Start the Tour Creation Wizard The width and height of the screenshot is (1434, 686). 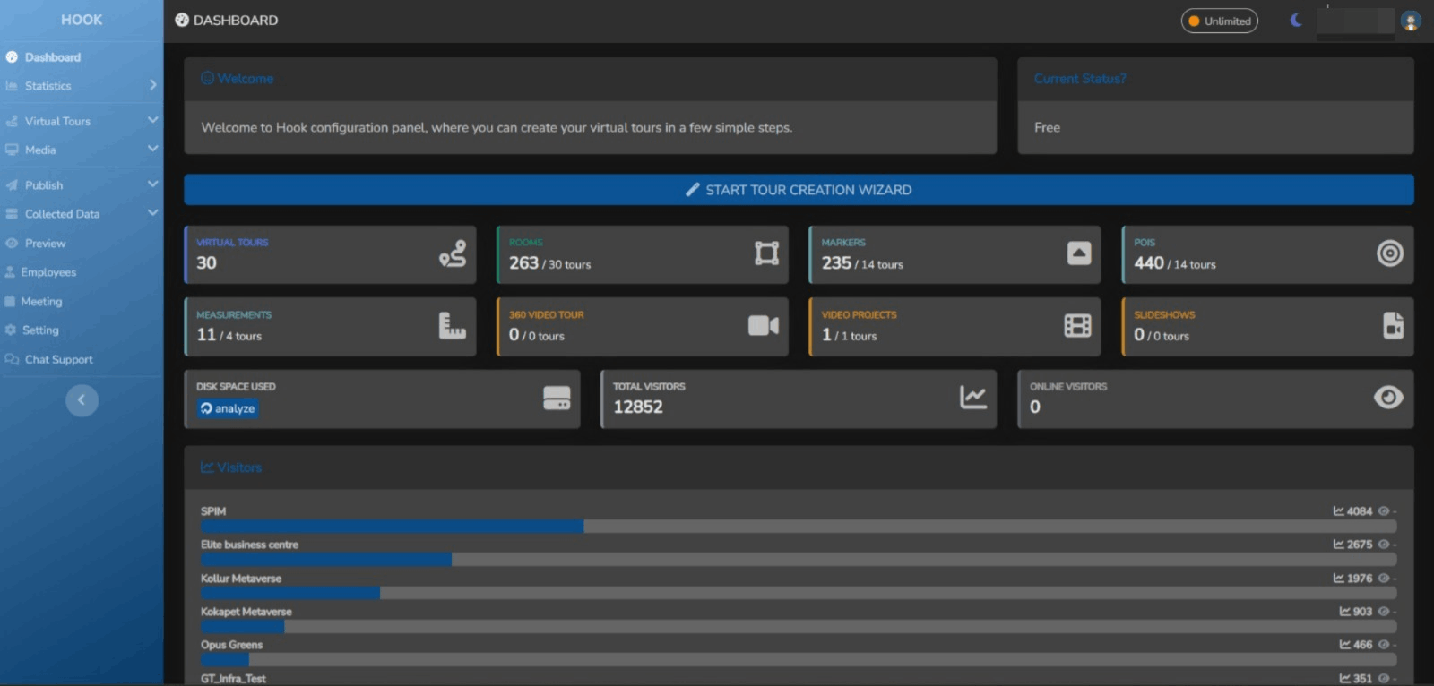point(799,190)
